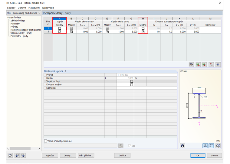
Task: Toggle Klopení možné checkbox in settings panel
Action: point(132,85)
